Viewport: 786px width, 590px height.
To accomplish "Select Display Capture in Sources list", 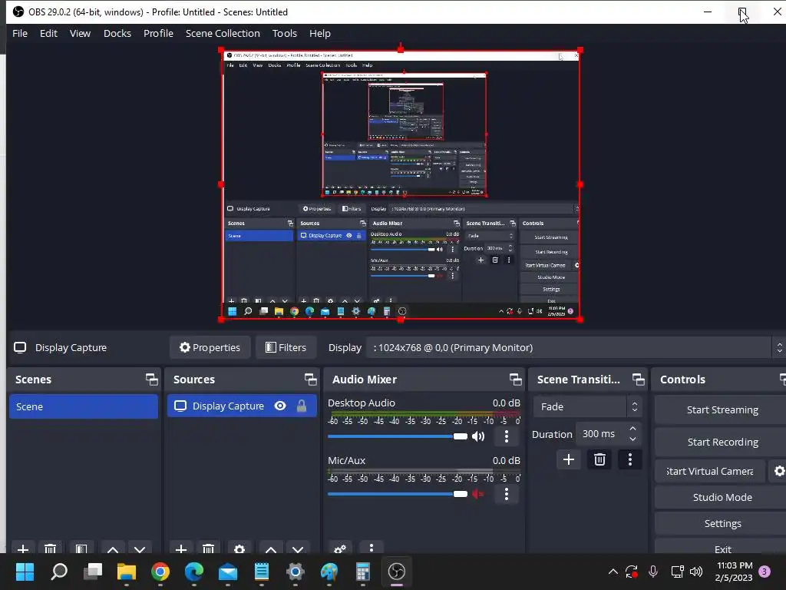I will (242, 406).
